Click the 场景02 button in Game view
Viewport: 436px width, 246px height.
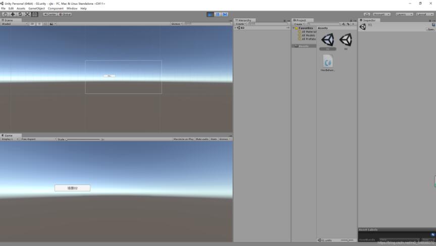click(72, 188)
